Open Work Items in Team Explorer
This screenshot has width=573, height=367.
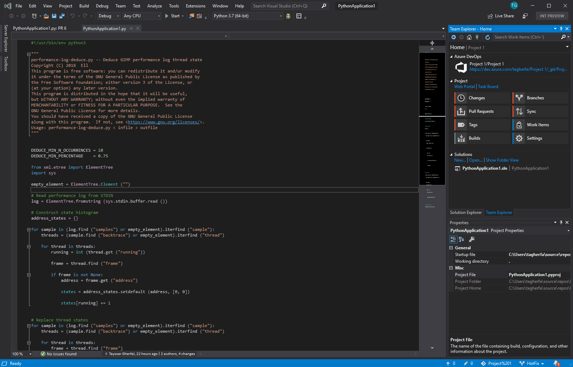pos(538,124)
